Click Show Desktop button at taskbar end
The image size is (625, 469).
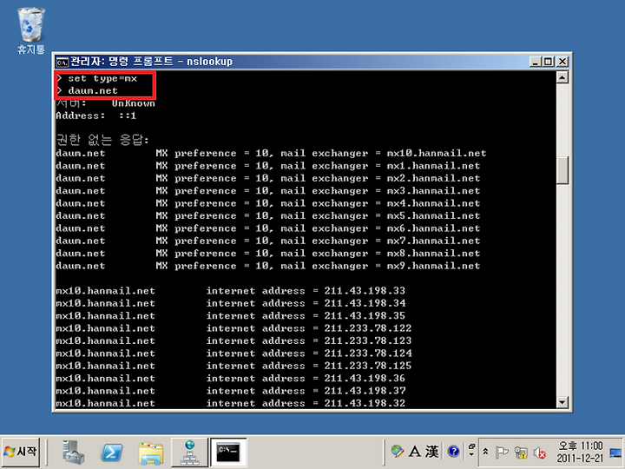point(615,452)
